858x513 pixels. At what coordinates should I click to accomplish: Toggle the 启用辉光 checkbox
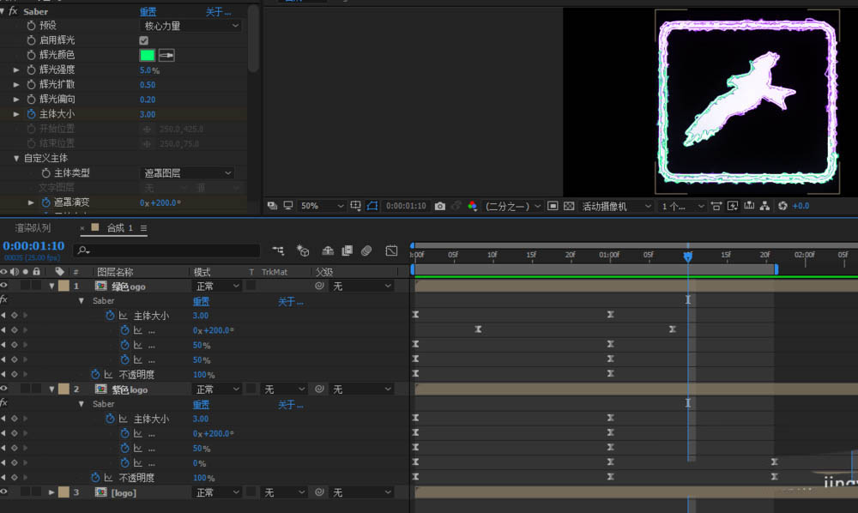(x=144, y=40)
